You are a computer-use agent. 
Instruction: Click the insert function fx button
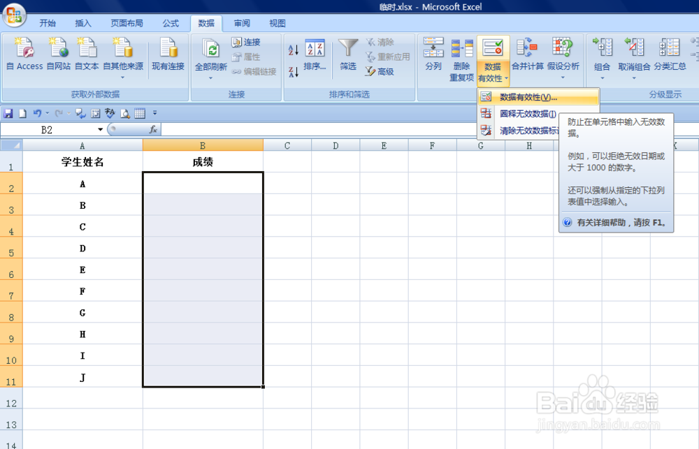coord(153,130)
